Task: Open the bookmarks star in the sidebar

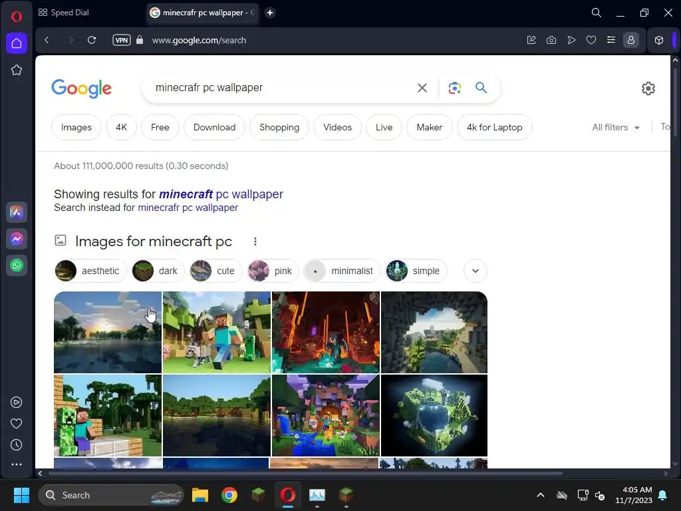Action: click(x=17, y=70)
